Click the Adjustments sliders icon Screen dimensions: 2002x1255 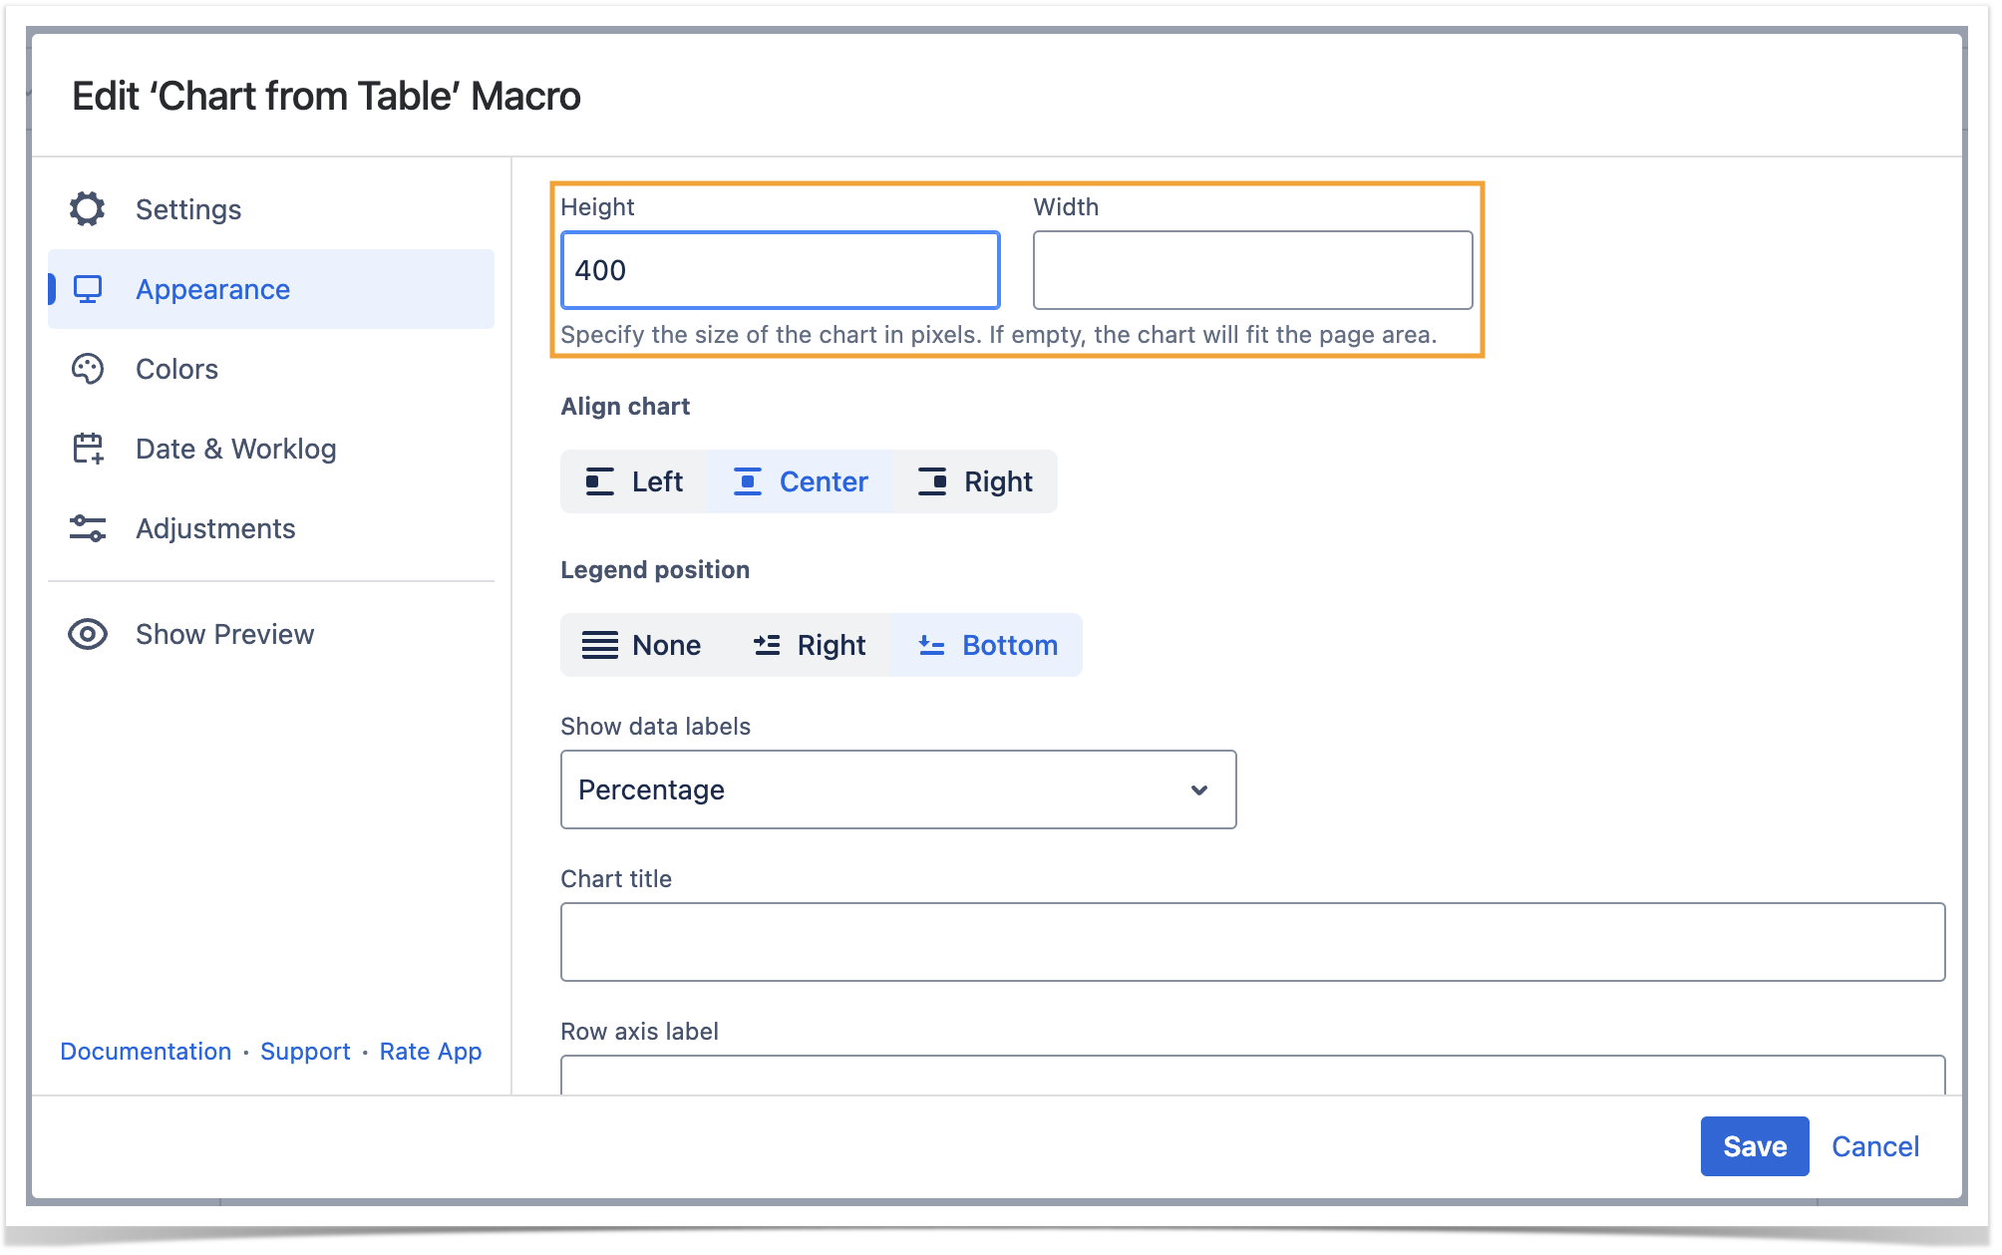(x=88, y=528)
